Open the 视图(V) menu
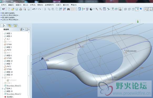Screen dimensions: 153x98 18,5
